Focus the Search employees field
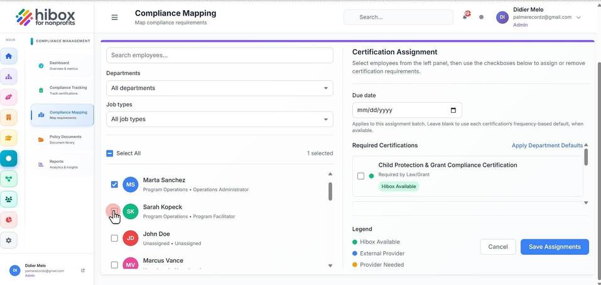601x285 pixels. (x=220, y=55)
